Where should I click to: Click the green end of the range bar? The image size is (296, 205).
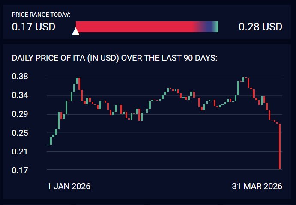[215, 27]
